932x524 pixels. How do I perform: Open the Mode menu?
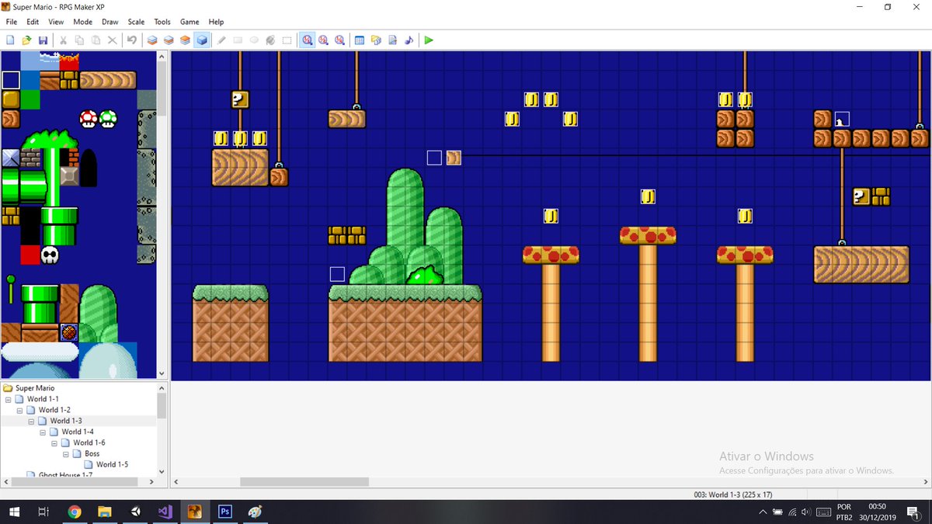tap(82, 22)
